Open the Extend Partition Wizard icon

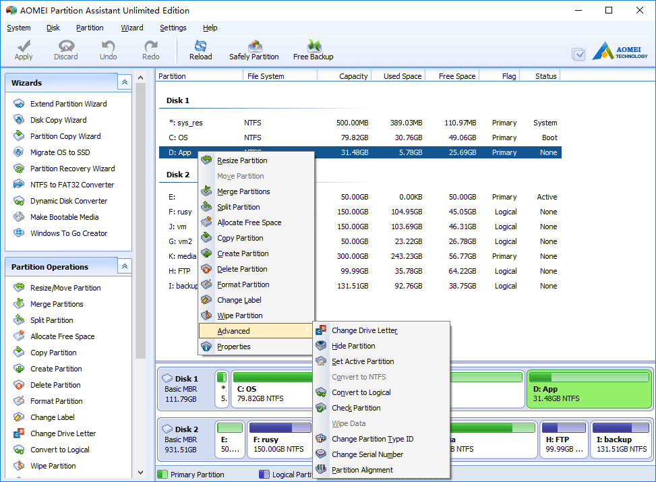click(19, 103)
